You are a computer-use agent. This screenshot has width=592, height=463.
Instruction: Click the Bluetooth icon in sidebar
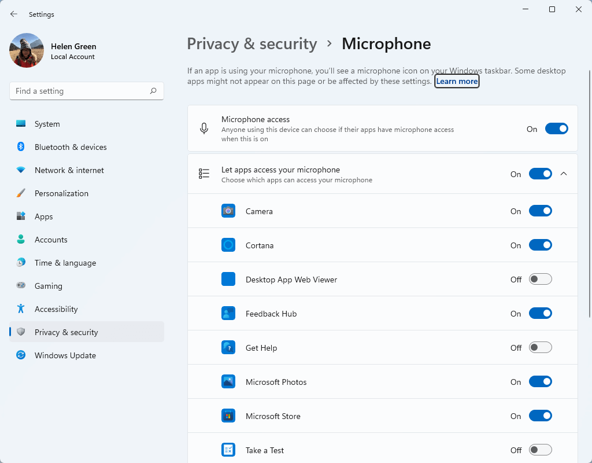click(x=21, y=146)
